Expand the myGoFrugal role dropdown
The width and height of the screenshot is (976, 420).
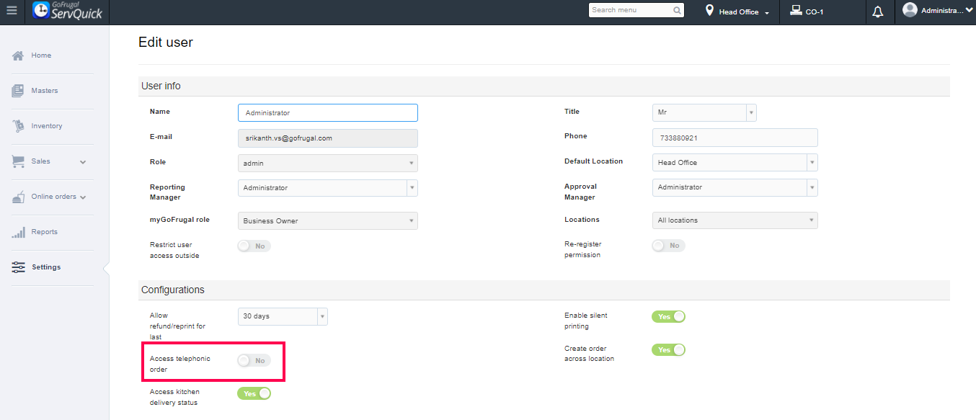pyautogui.click(x=327, y=221)
